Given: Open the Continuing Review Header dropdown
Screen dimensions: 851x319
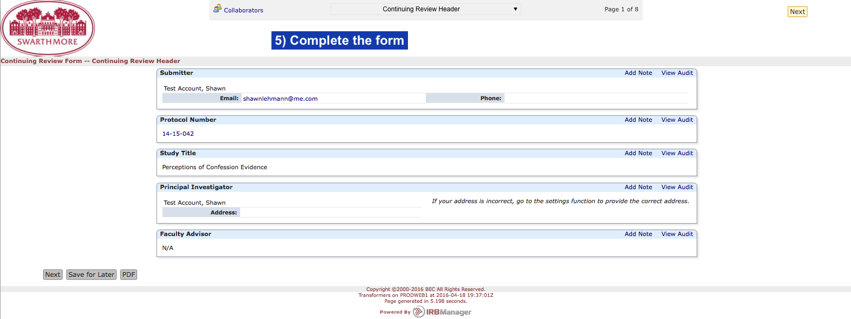Looking at the screenshot, I should (425, 9).
